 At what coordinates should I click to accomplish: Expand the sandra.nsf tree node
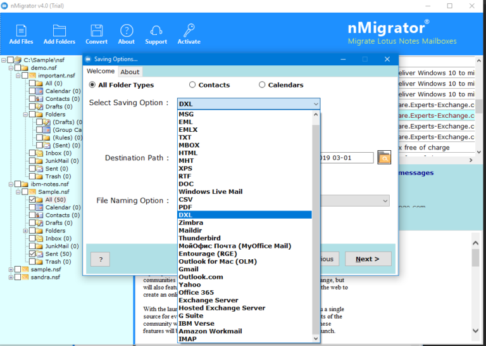point(11,277)
